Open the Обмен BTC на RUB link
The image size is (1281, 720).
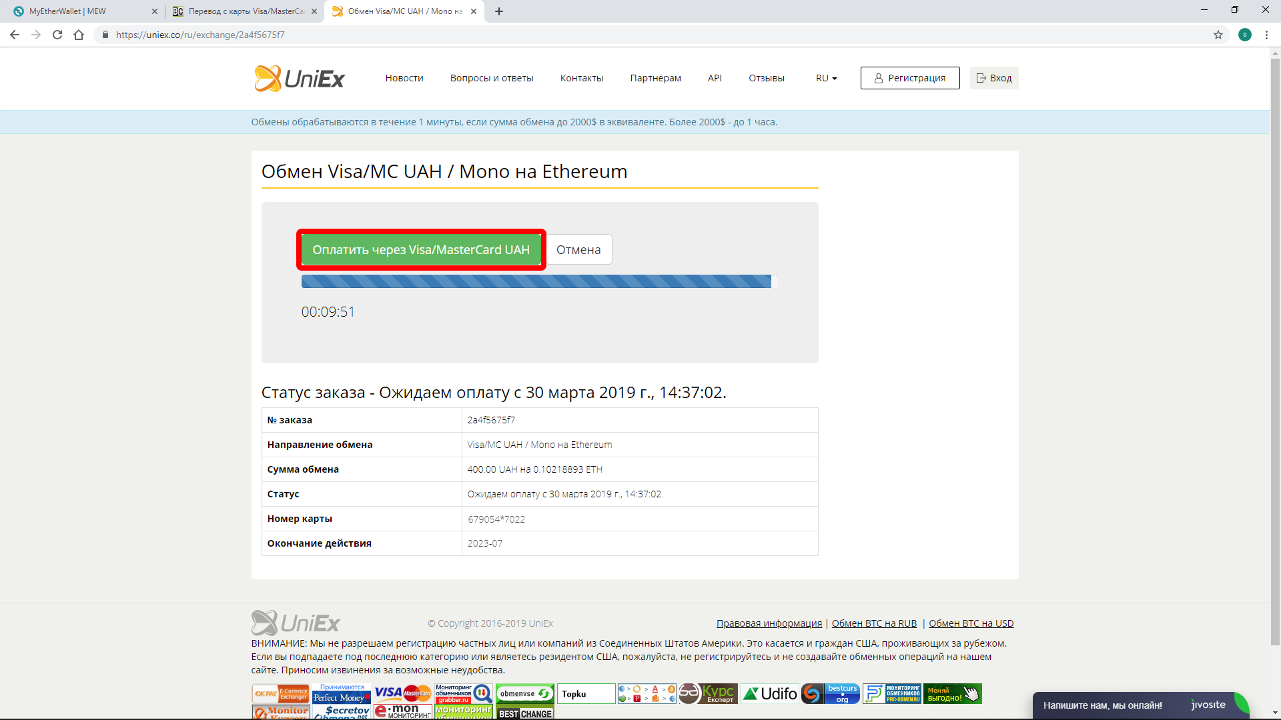click(874, 623)
